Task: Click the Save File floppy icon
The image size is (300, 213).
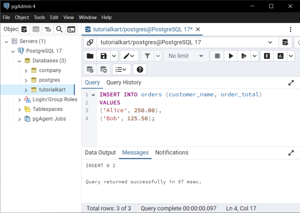Action: tap(104, 56)
